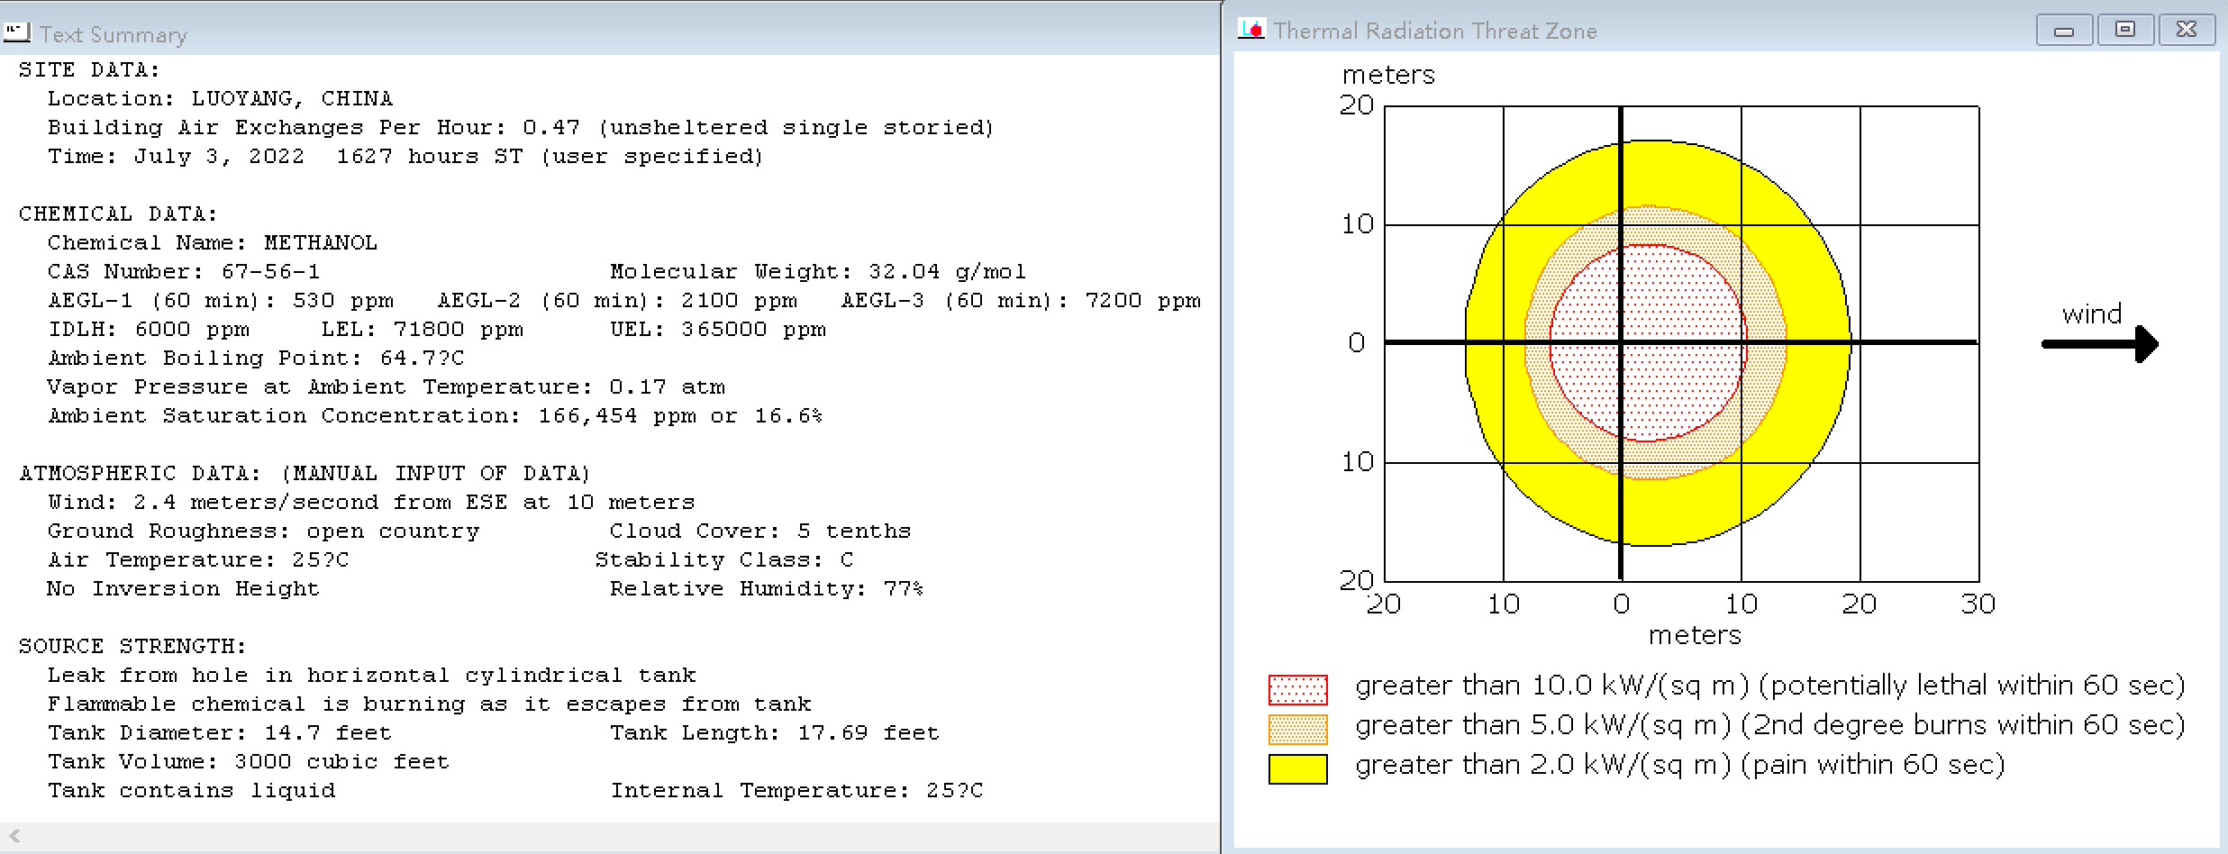
Task: Click the orange 5.0 kW legend swatch
Action: click(x=1297, y=729)
